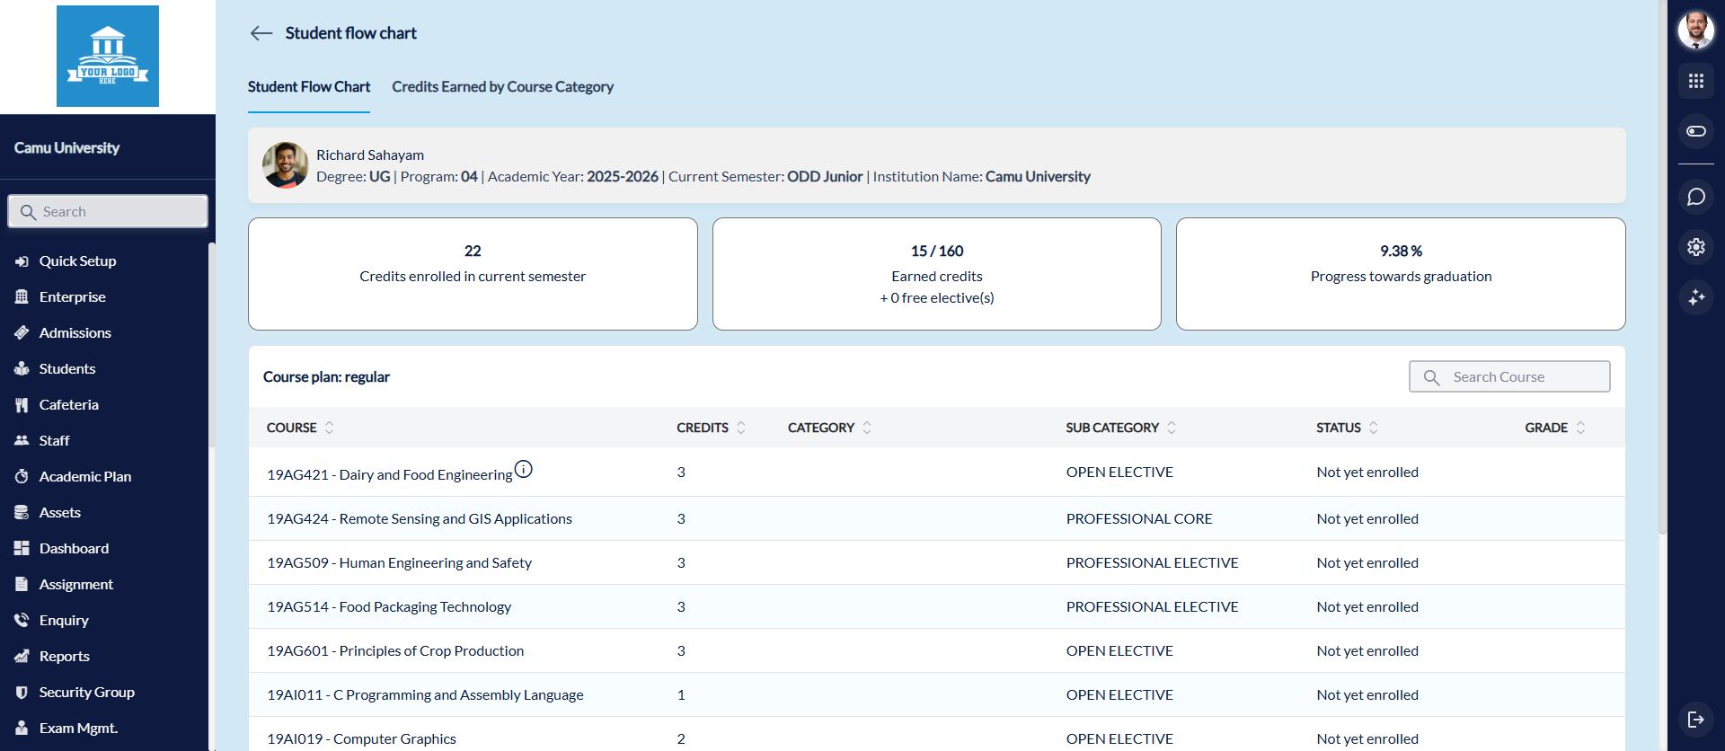Click the user profile avatar at top right
Viewport: 1725px width, 751px height.
pos(1695,30)
